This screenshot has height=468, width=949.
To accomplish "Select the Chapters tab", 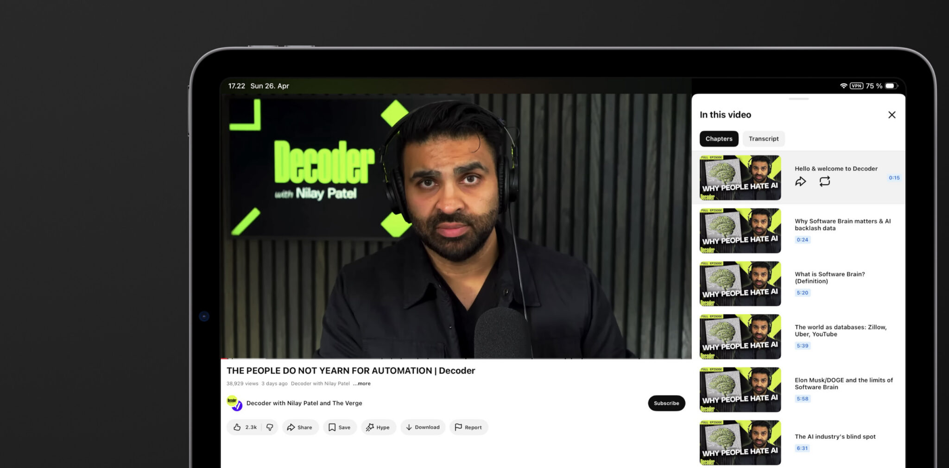I will [719, 139].
